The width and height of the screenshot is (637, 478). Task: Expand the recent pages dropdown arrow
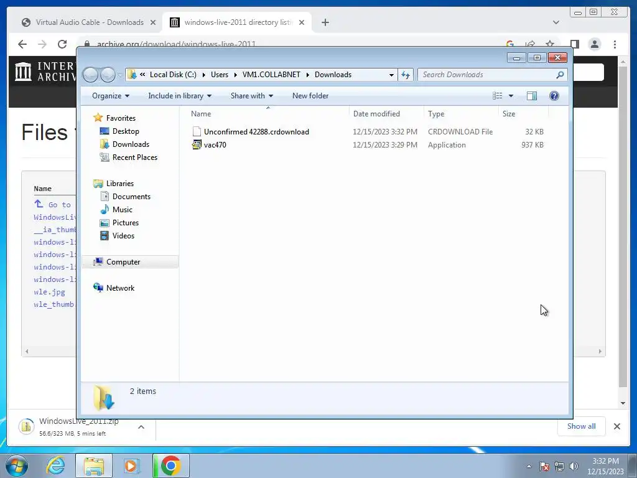[120, 75]
